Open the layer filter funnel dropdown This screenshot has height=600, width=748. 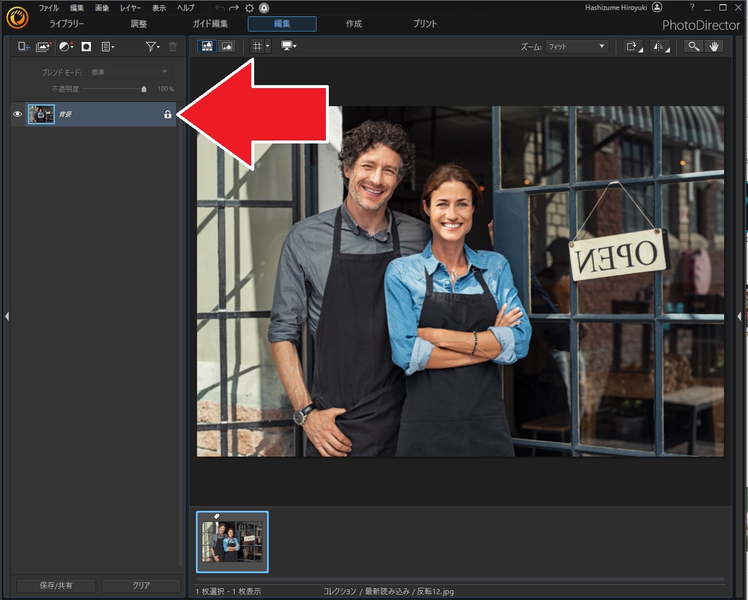tap(152, 47)
